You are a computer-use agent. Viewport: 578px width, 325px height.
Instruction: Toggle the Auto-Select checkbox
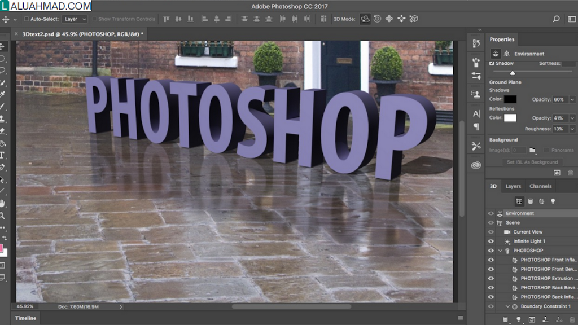pyautogui.click(x=26, y=19)
